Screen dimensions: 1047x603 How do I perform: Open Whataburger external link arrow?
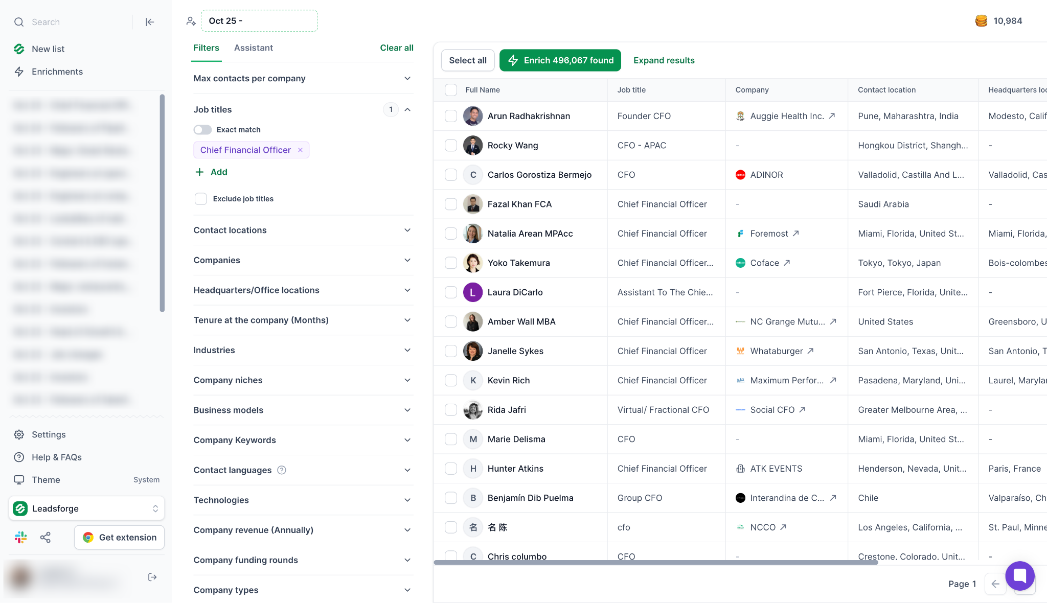(810, 351)
